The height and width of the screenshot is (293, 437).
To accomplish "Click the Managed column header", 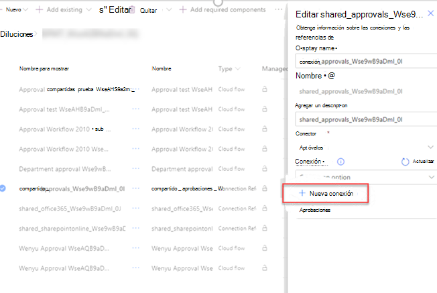I will tap(275, 69).
